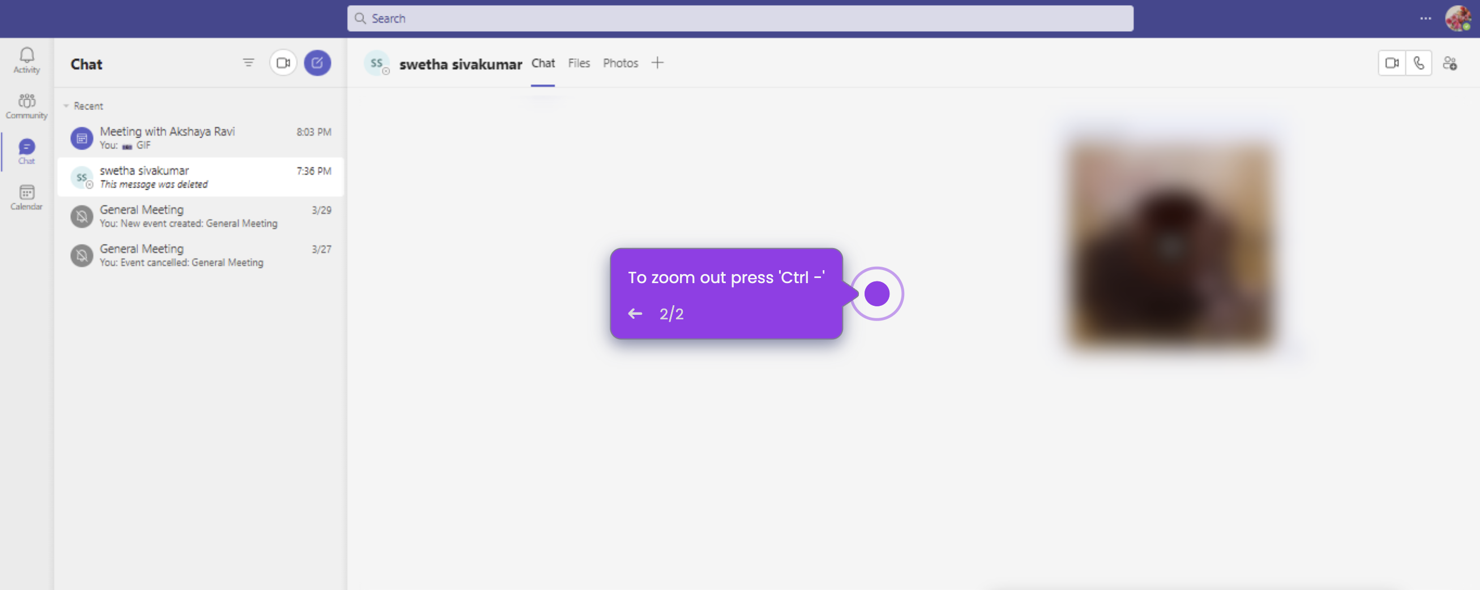The image size is (1480, 590).
Task: Add a new tab using the plus
Action: (657, 63)
